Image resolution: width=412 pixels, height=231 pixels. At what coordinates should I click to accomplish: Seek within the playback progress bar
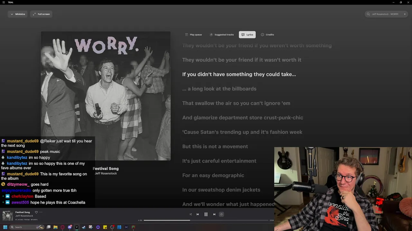pyautogui.click(x=206, y=220)
